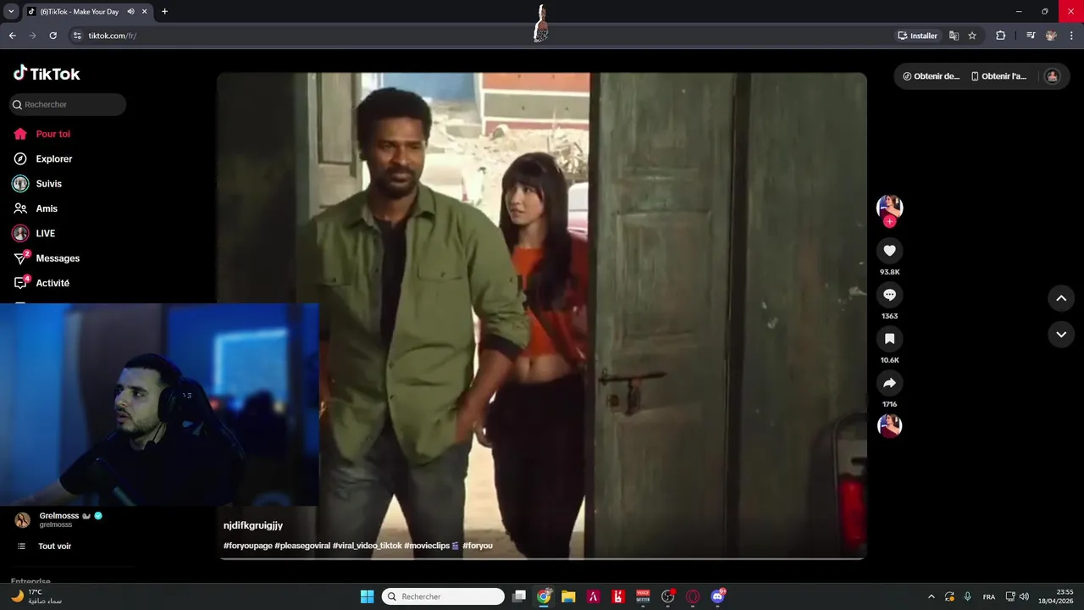Open Windows Start menu
The height and width of the screenshot is (610, 1084).
click(367, 596)
